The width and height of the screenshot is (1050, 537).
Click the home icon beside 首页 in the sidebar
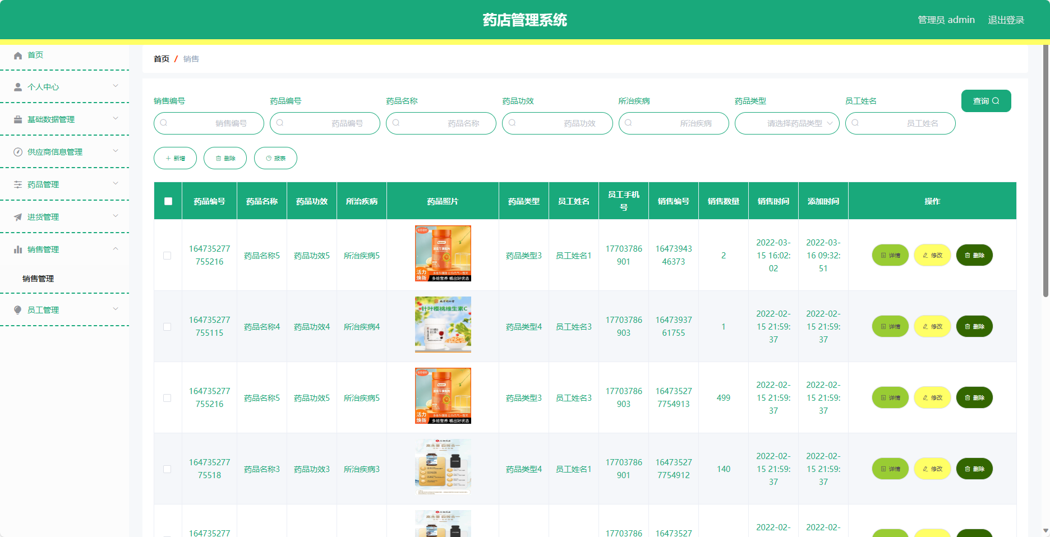(18, 55)
